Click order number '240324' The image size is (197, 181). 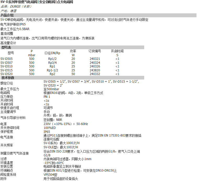click(95, 63)
